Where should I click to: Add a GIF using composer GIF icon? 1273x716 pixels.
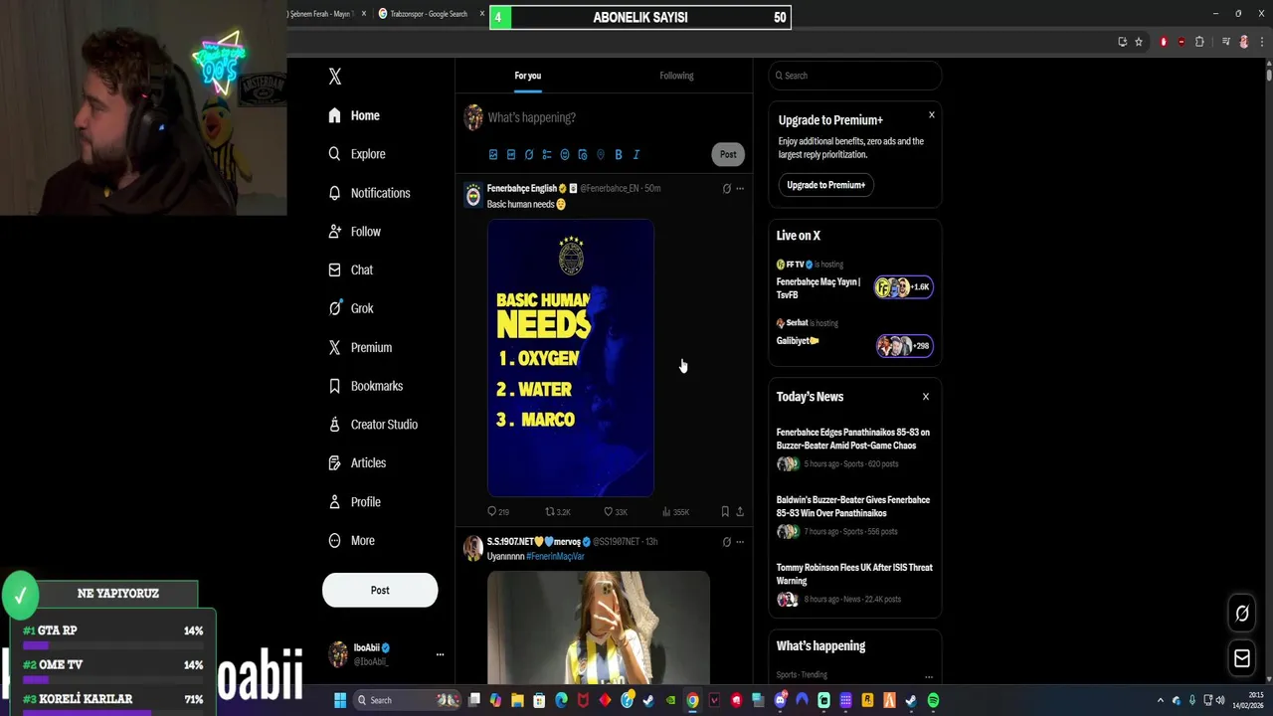pos(511,155)
